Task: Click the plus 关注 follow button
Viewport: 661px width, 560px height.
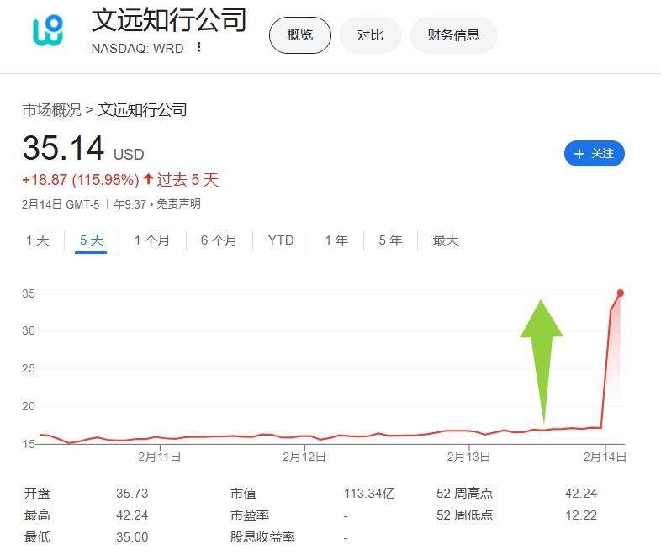Action: pyautogui.click(x=594, y=153)
